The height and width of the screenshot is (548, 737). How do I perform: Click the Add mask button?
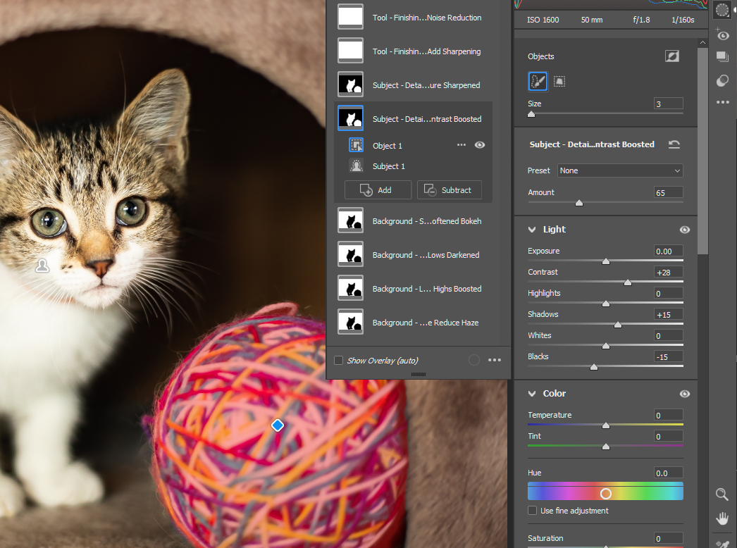pyautogui.click(x=377, y=190)
